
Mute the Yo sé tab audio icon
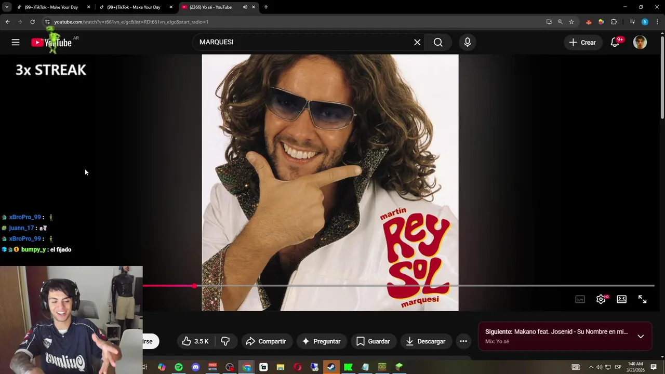[x=245, y=7]
